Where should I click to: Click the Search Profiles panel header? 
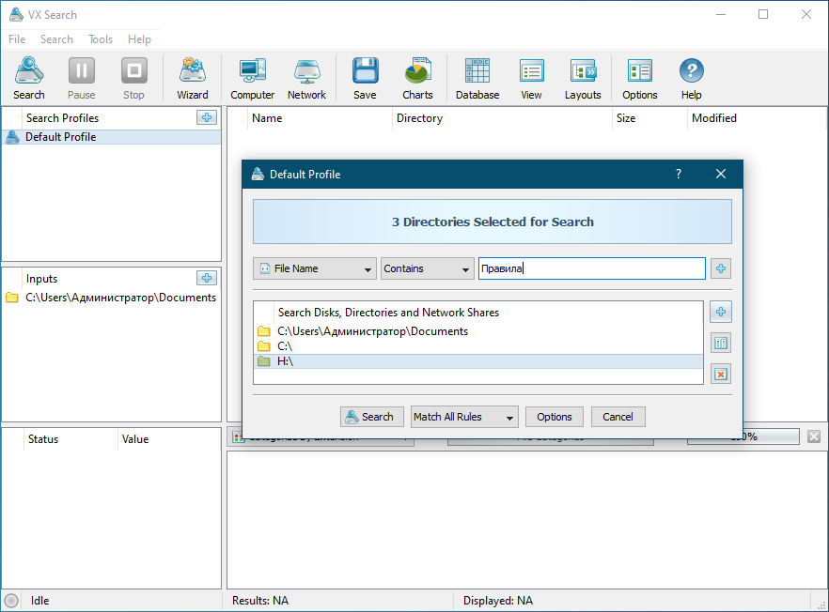[x=62, y=118]
